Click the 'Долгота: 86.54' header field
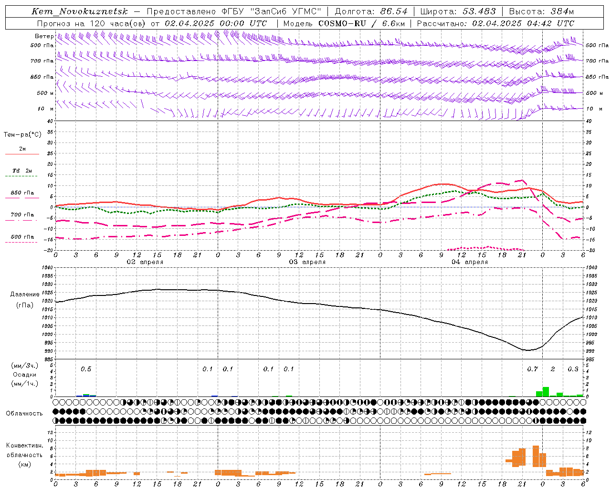This screenshot has width=611, height=488. coord(371,11)
